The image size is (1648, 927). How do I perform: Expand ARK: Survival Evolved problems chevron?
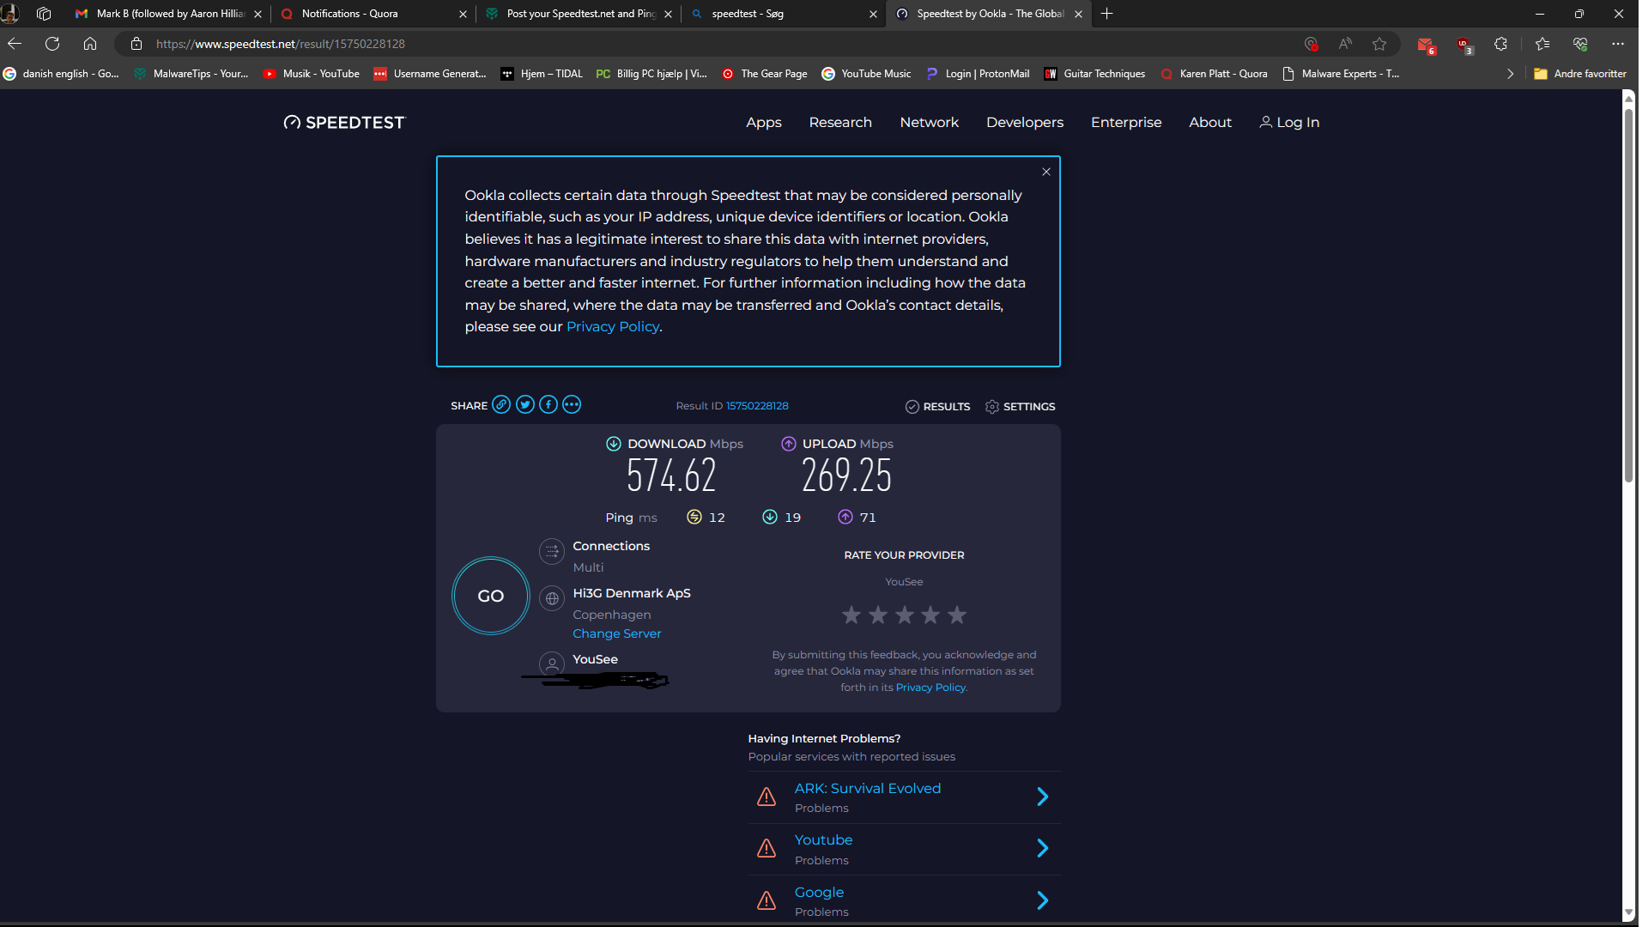coord(1042,797)
